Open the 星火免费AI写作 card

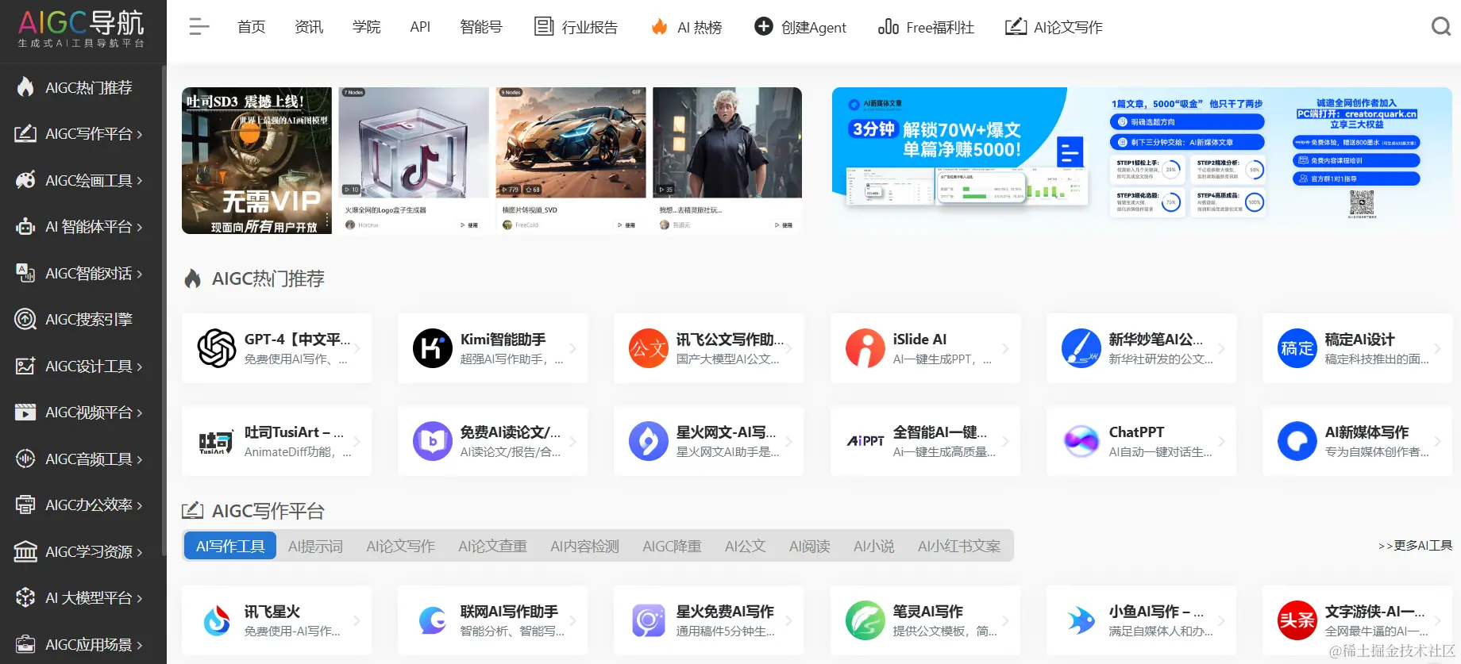tap(708, 620)
